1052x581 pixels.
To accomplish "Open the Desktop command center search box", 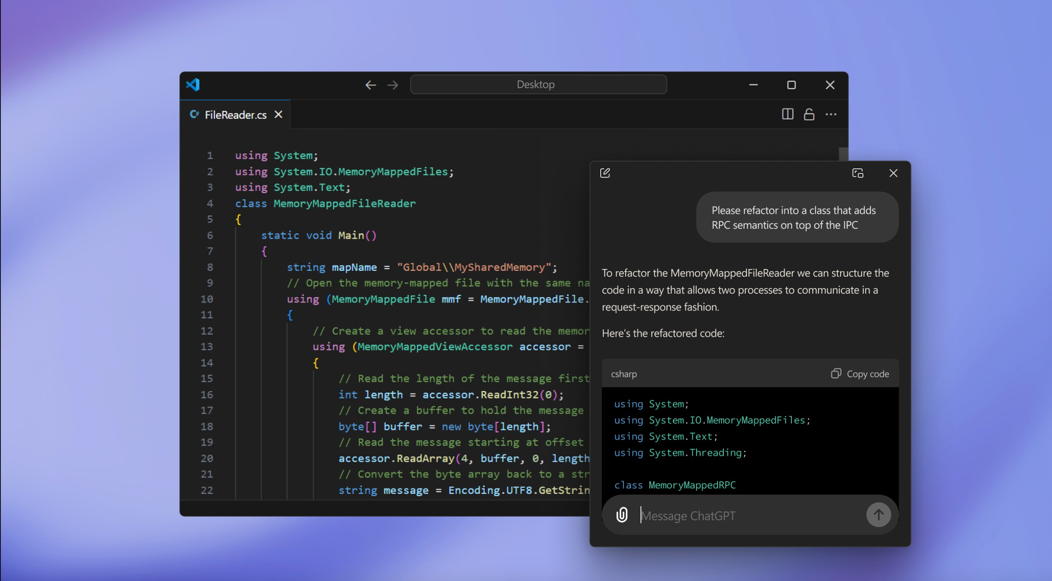I will pyautogui.click(x=538, y=84).
